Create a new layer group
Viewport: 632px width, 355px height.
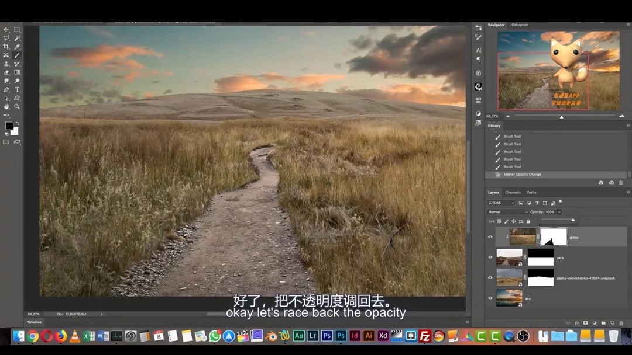pos(604,323)
